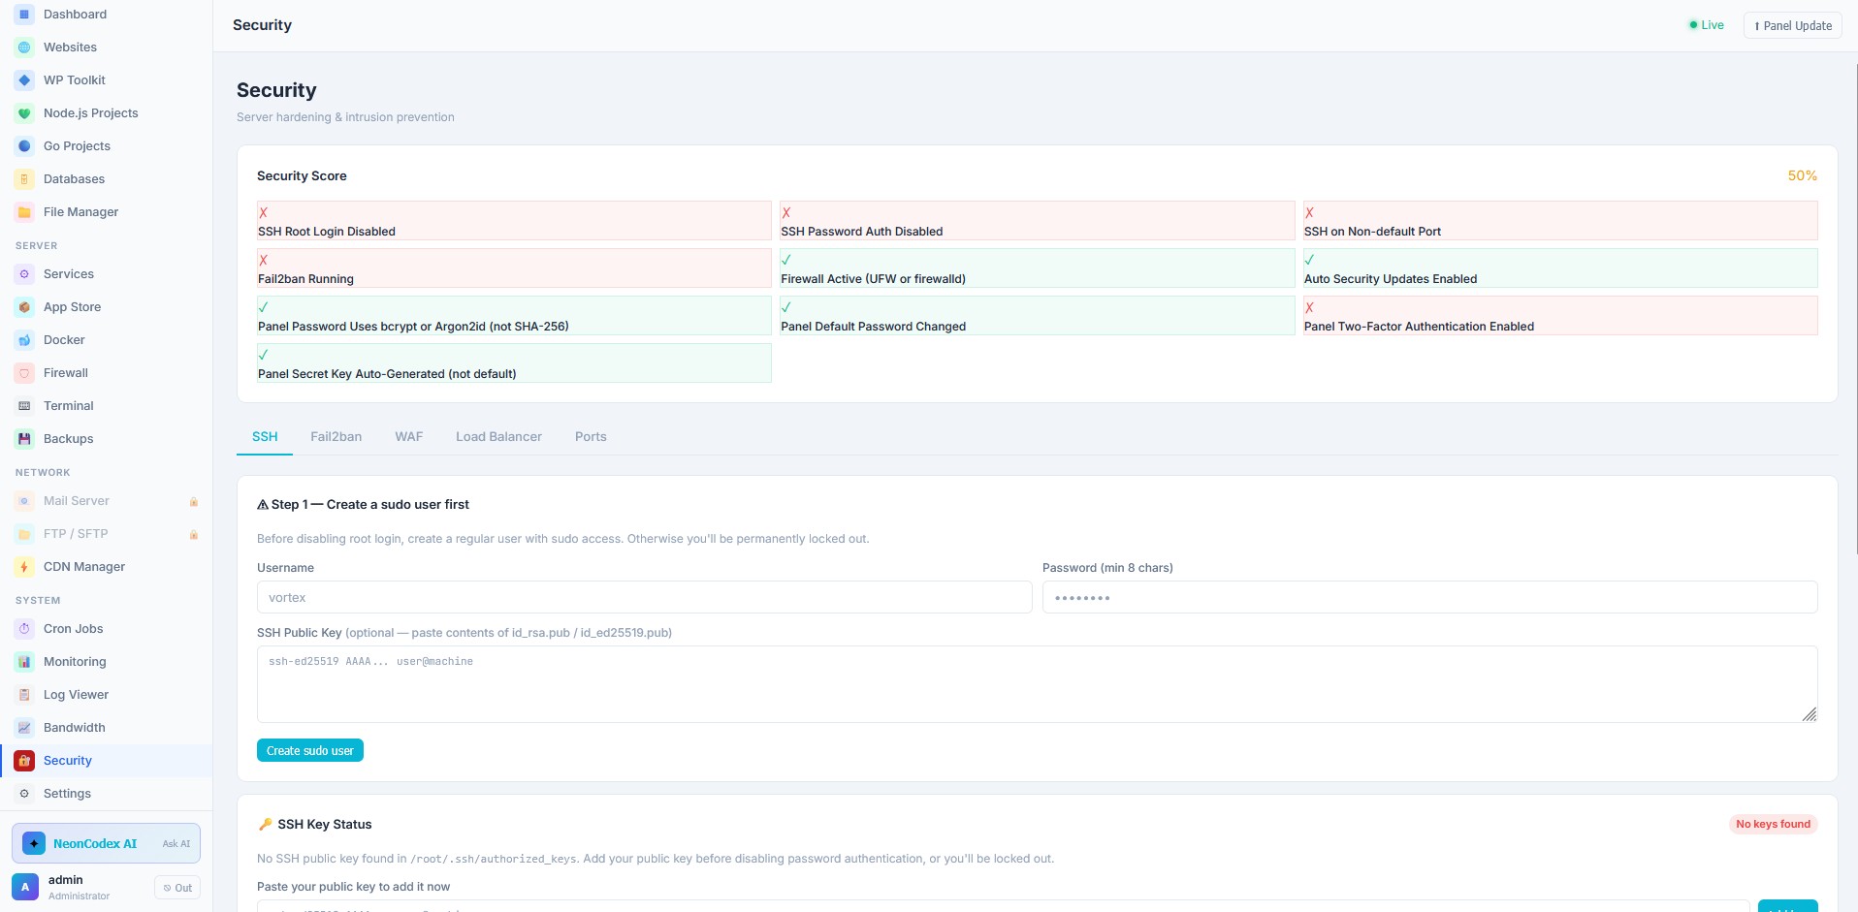Click the Live status indicator
Image resolution: width=1858 pixels, height=912 pixels.
1707,25
